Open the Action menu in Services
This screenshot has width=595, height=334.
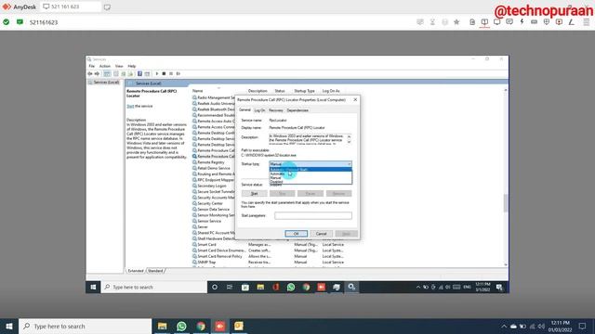pos(104,66)
